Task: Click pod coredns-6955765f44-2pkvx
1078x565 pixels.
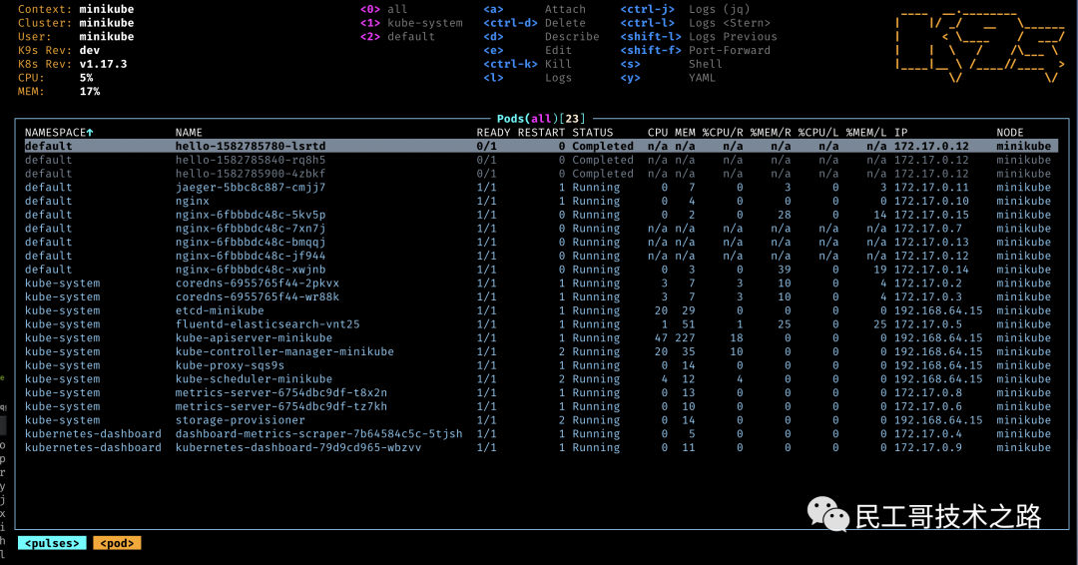Action: click(x=541, y=283)
